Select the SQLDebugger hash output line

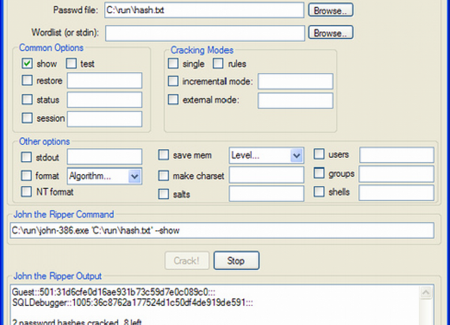pos(132,303)
